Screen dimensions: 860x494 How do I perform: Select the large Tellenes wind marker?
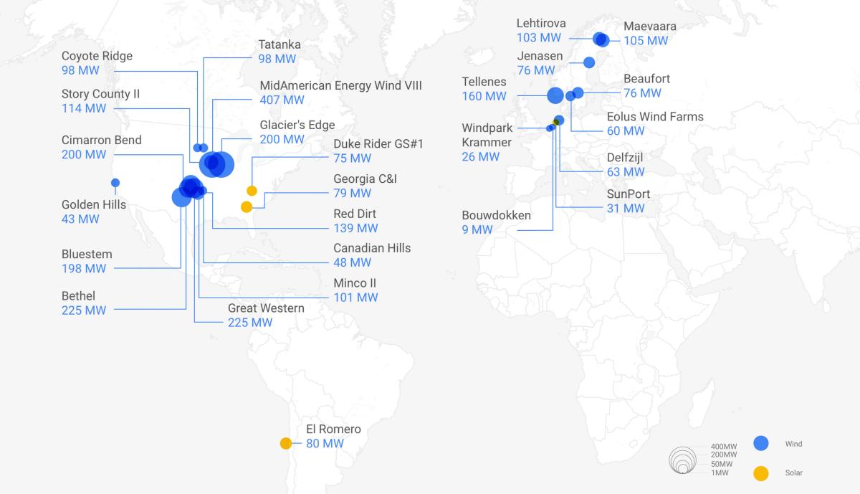point(555,95)
